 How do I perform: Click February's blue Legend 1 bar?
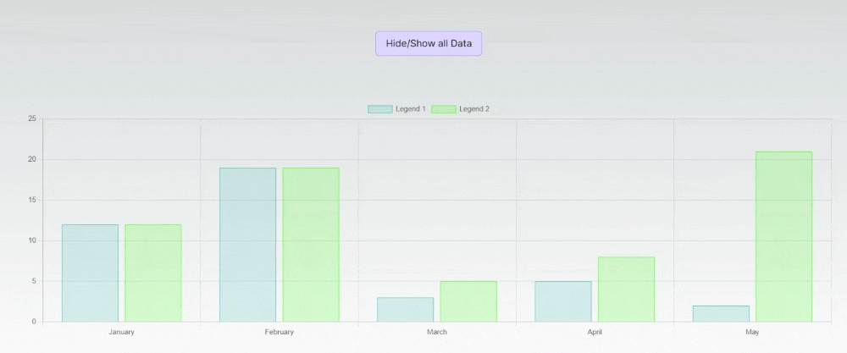[x=248, y=245]
